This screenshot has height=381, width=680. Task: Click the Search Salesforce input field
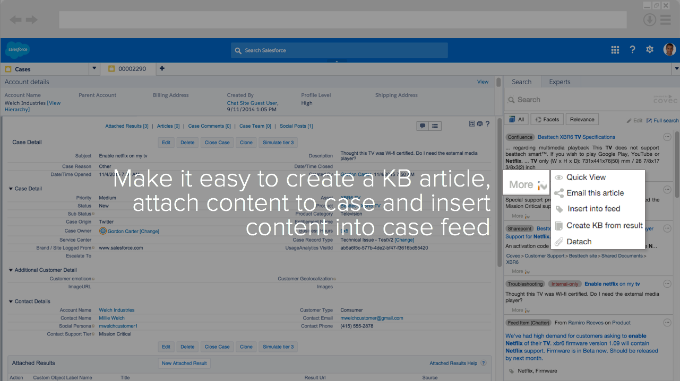[x=339, y=50]
